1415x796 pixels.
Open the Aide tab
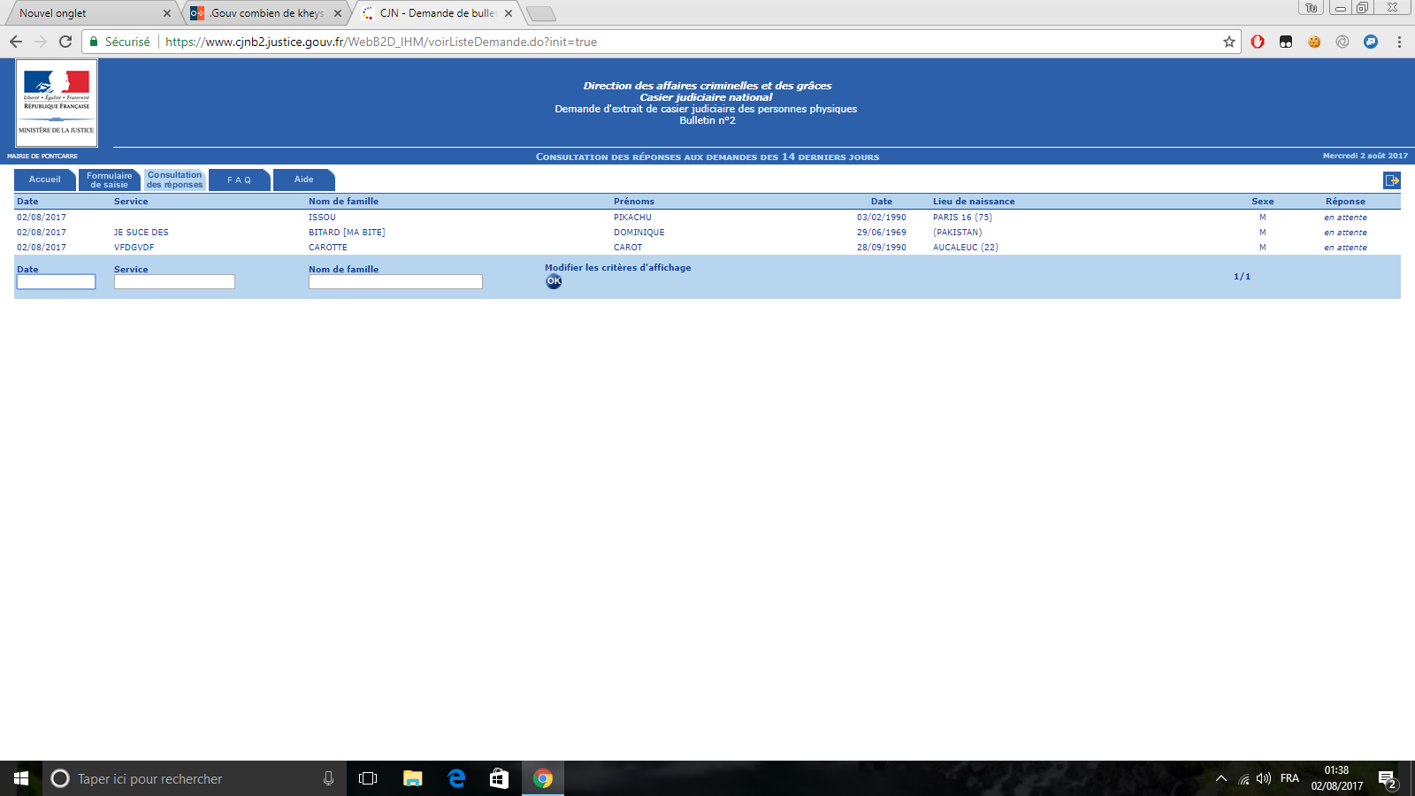[304, 180]
